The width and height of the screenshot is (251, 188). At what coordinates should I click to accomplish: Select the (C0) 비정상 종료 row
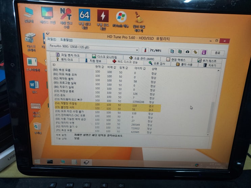pos(105,92)
